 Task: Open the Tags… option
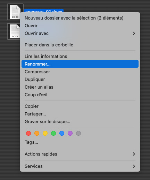tap(80, 142)
